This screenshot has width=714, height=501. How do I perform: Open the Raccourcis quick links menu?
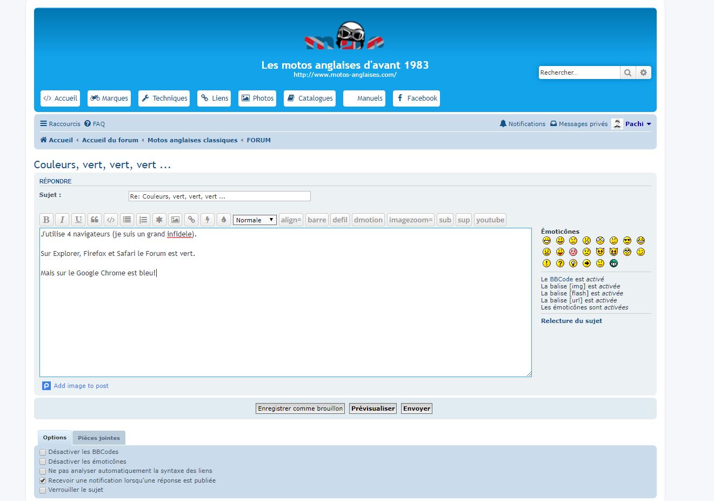coord(60,124)
